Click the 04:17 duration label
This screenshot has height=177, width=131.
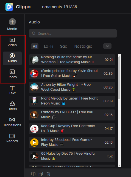(x=108, y=129)
